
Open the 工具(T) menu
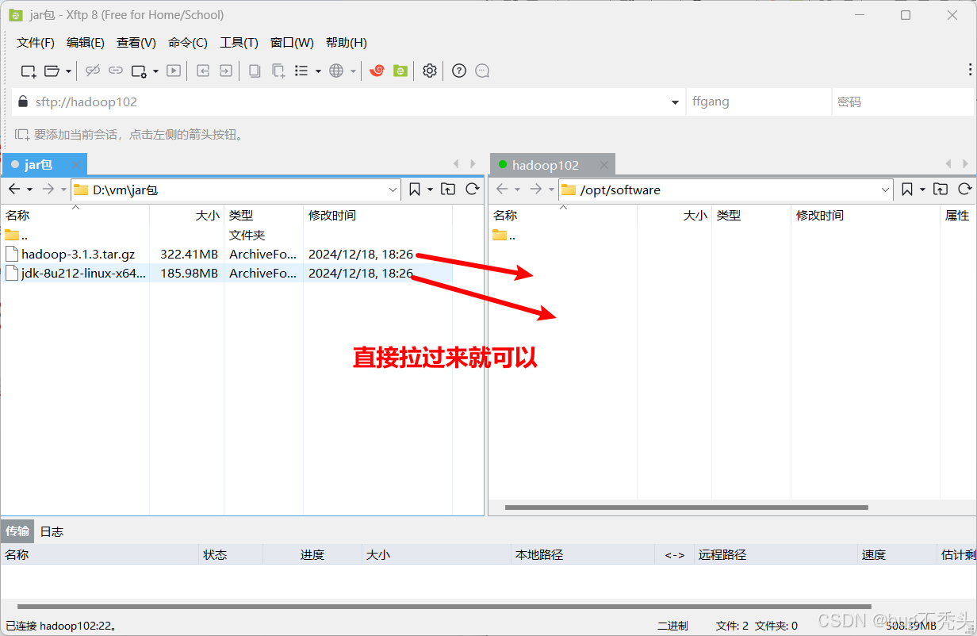pyautogui.click(x=239, y=43)
